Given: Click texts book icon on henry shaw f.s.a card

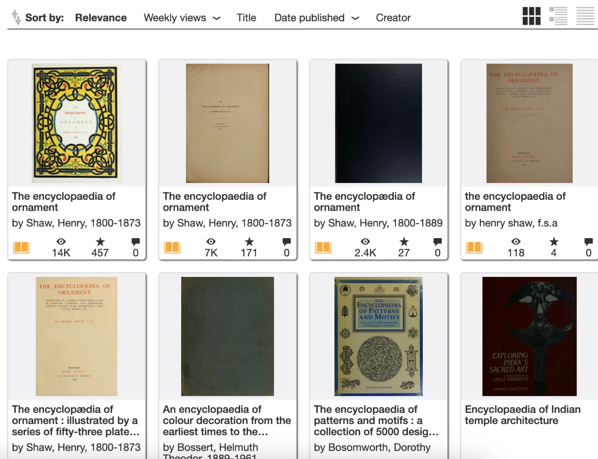Looking at the screenshot, I should pos(474,247).
